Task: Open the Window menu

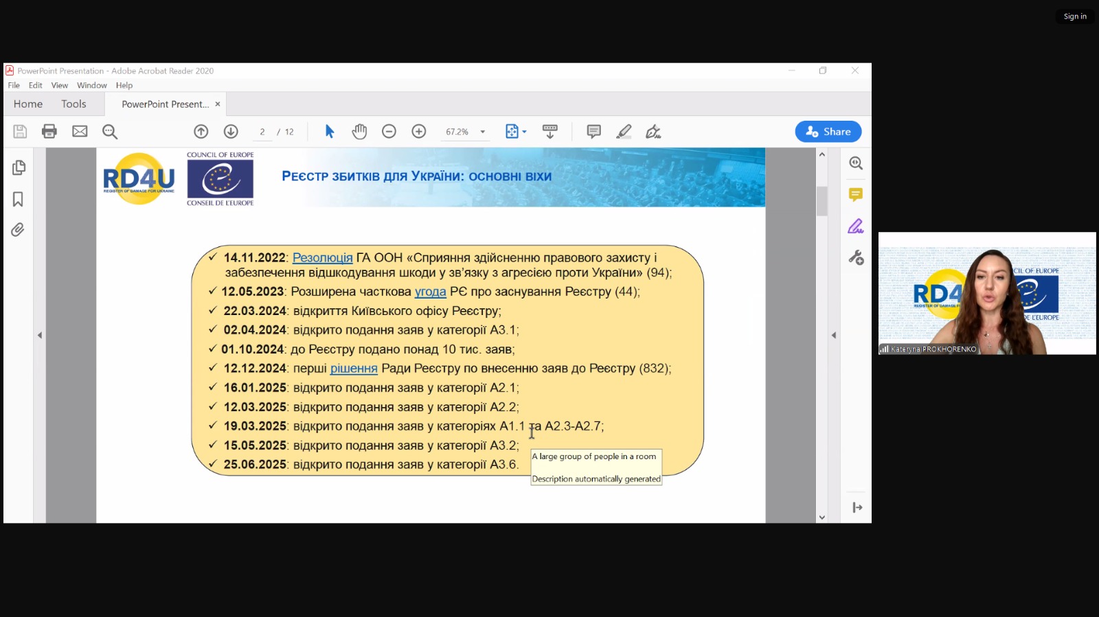Action: [x=92, y=86]
